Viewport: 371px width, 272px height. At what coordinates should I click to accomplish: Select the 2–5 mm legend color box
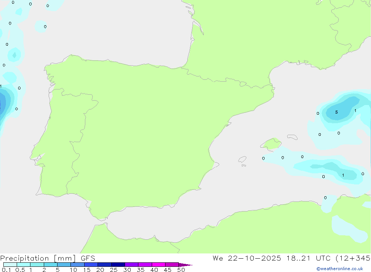50,265
